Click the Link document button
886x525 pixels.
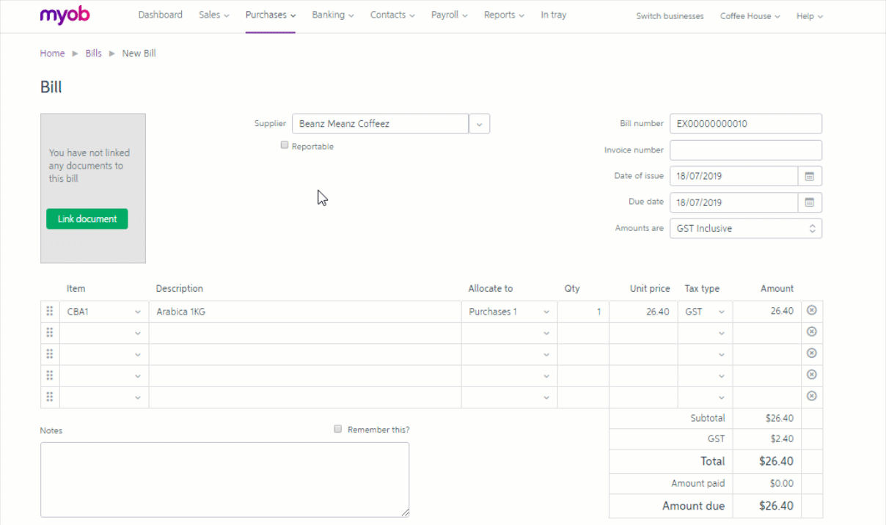tap(87, 219)
